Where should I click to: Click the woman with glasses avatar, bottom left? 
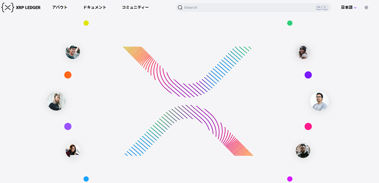point(73,151)
